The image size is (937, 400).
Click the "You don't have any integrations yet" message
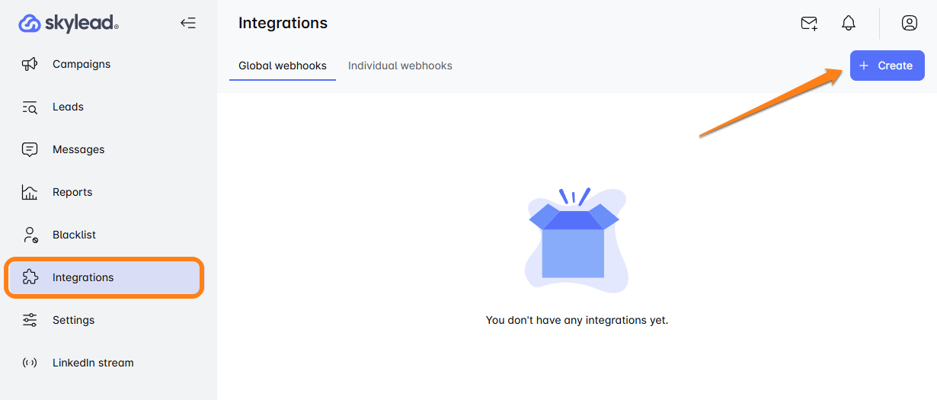point(577,320)
